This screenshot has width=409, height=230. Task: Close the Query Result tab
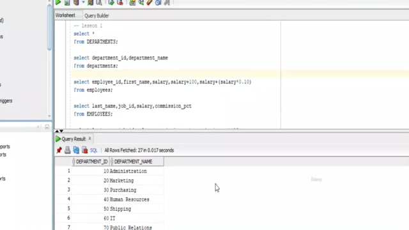click(x=89, y=139)
